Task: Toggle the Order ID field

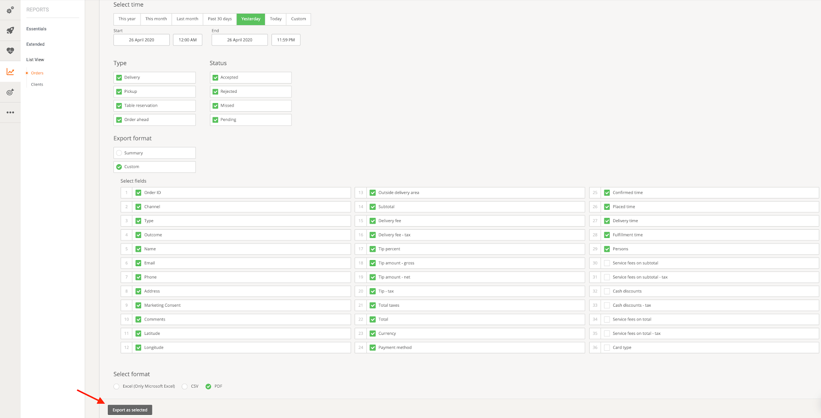Action: (x=139, y=193)
